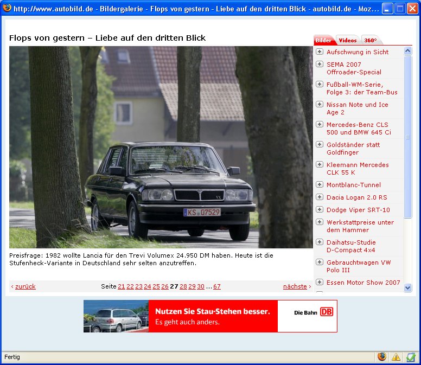421x365 pixels.
Task: Open the 'Nissan Note und Ice Age 2' link
Action: (x=358, y=108)
